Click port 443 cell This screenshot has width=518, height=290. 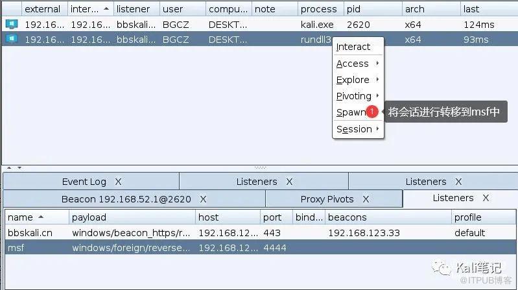[272, 233]
